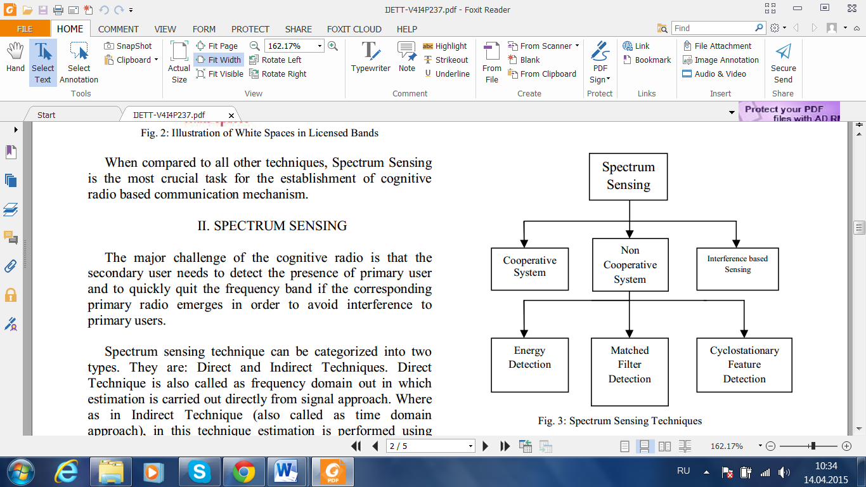Insert a File Attachment
Viewport: 866px width, 487px height.
(x=717, y=46)
